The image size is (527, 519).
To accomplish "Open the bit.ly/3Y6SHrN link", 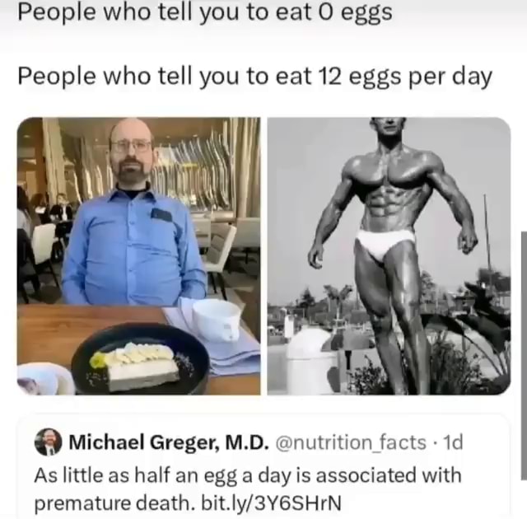I will coord(271,503).
